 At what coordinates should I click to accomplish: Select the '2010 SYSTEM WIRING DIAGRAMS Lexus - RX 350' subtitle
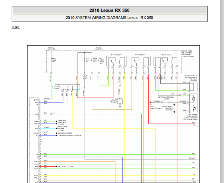coord(110,18)
